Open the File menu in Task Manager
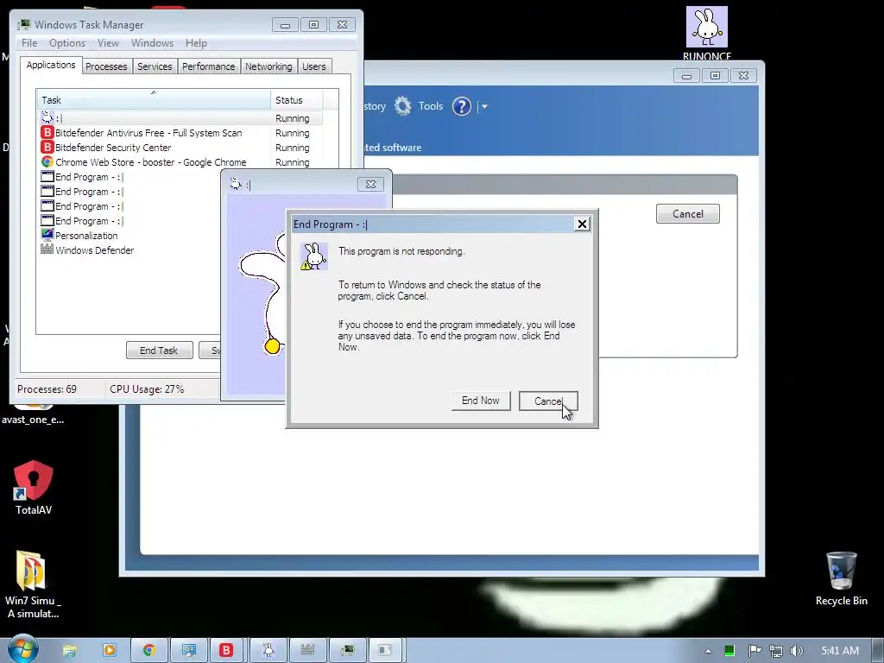This screenshot has width=884, height=663. click(x=29, y=43)
